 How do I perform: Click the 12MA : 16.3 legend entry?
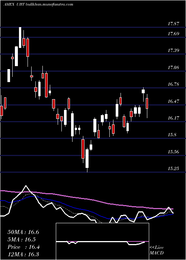point(23,254)
